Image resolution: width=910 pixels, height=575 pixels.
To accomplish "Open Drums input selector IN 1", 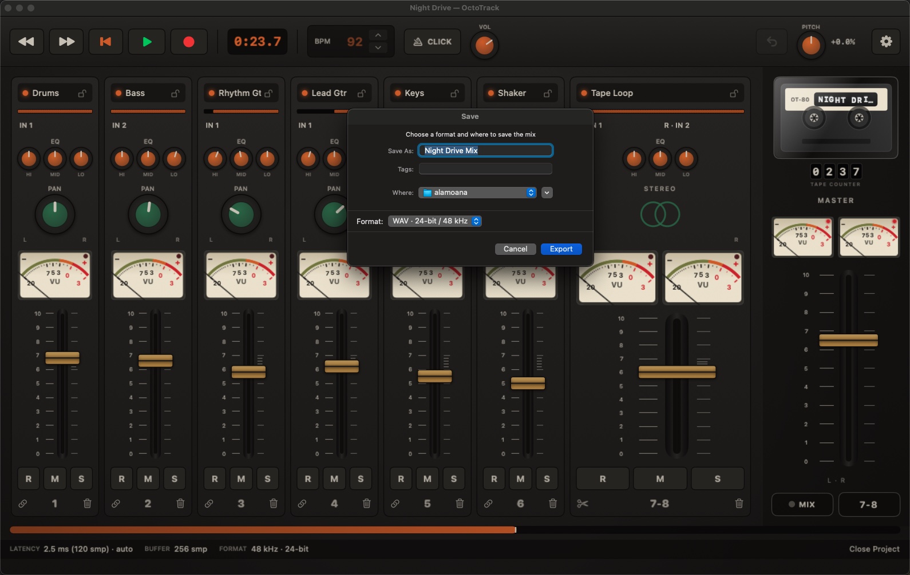I will click(26, 125).
